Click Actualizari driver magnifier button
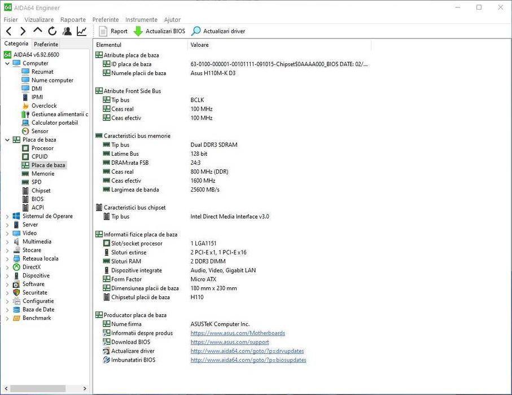This screenshot has height=395, width=512. (x=218, y=32)
